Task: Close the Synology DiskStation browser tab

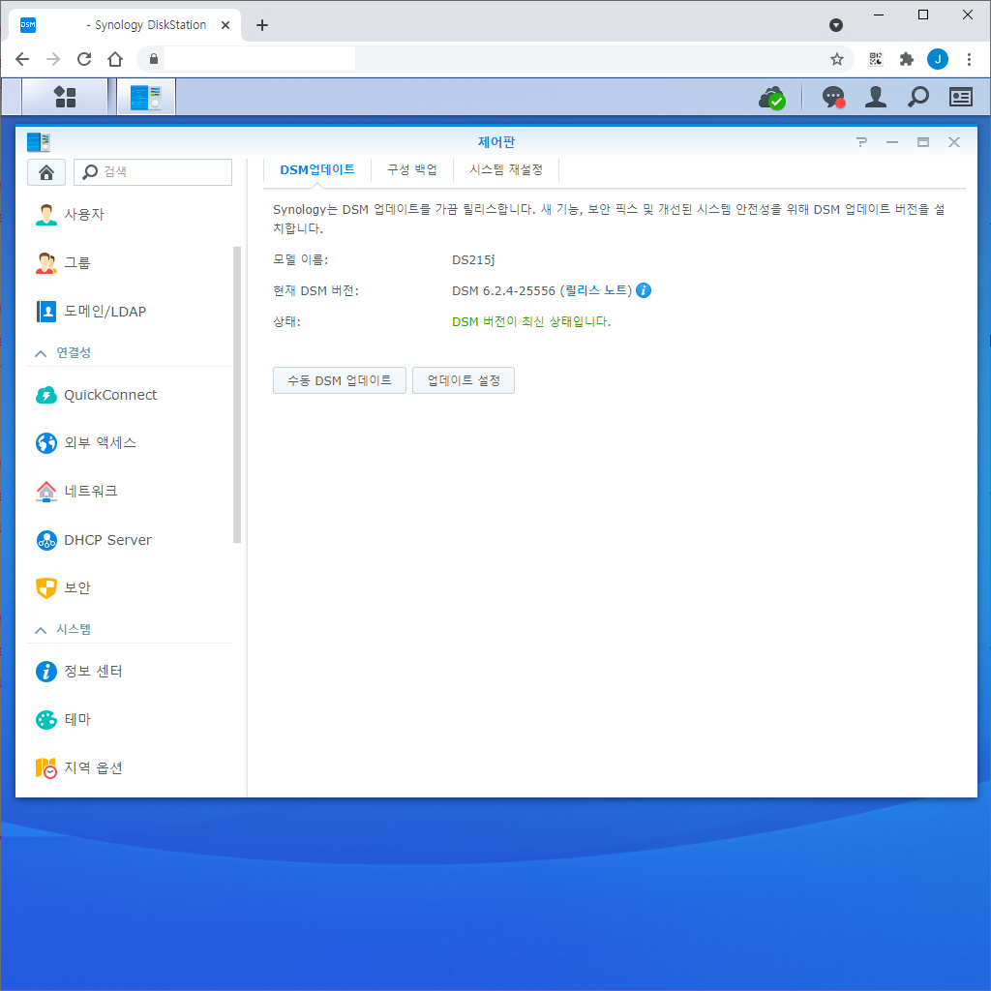Action: (225, 25)
